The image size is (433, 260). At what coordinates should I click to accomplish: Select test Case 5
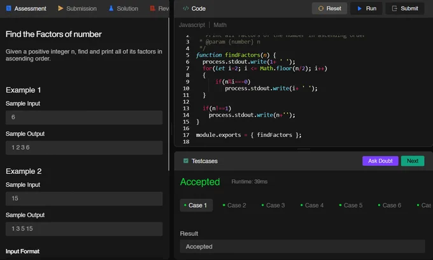click(x=351, y=205)
